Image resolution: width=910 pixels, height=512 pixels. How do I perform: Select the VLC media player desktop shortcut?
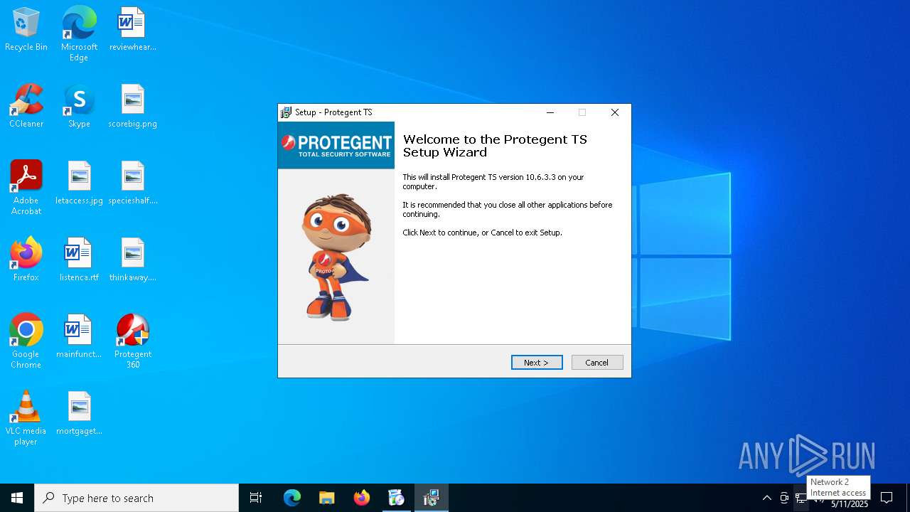[x=26, y=418]
